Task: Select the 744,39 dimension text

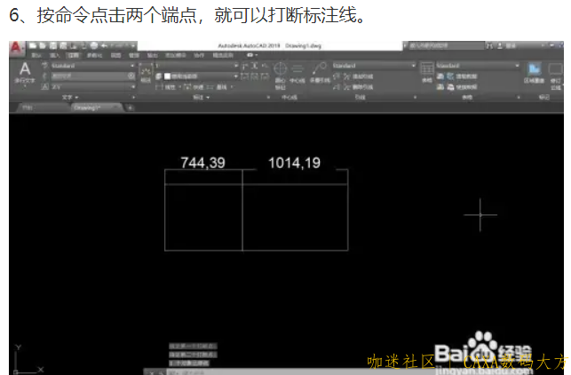Action: click(x=202, y=163)
